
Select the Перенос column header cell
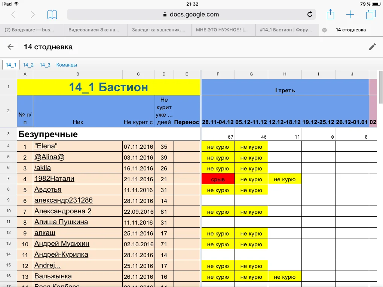pos(187,111)
